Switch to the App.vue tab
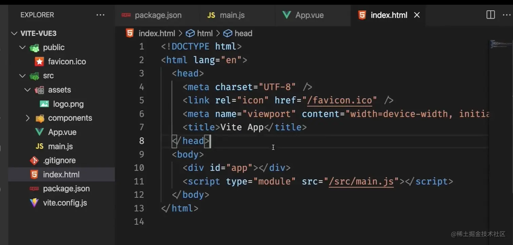 309,15
